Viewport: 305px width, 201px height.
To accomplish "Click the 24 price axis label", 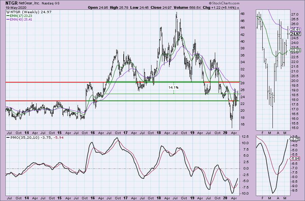I will pos(242,97).
